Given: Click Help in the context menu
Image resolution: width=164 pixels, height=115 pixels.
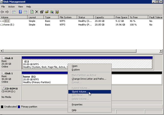Looking at the screenshot, I should (x=90, y=110).
